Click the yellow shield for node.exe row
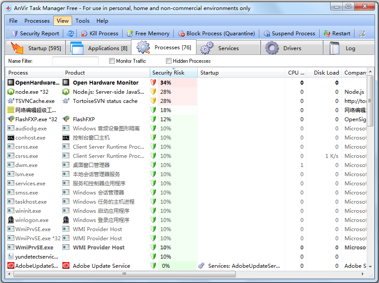 153,92
